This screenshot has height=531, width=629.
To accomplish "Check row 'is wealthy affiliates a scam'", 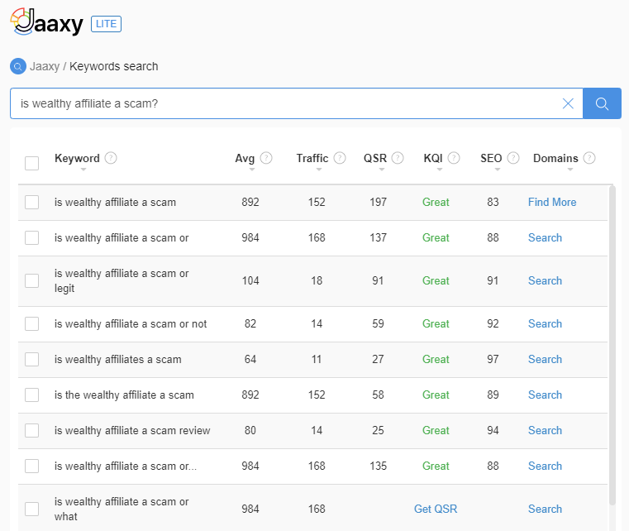I will click(31, 359).
